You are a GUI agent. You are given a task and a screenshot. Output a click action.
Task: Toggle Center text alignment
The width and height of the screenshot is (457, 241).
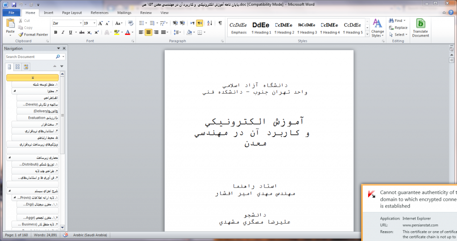coord(149,32)
